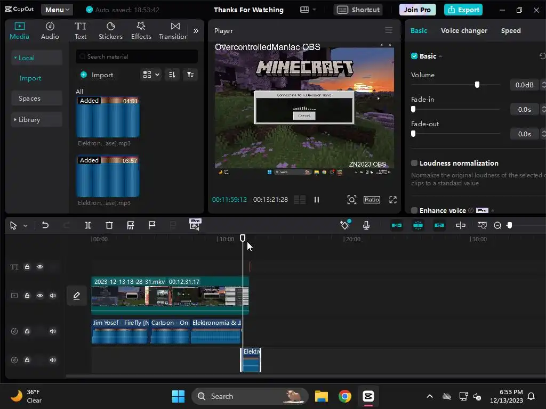Adjust the Volume slider handle
The image size is (546, 409).
tap(477, 85)
